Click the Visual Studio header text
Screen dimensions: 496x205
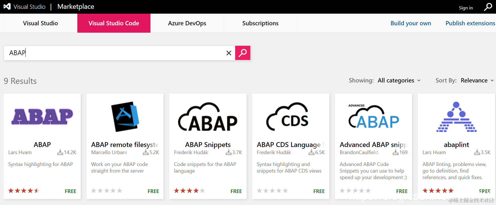(x=29, y=7)
